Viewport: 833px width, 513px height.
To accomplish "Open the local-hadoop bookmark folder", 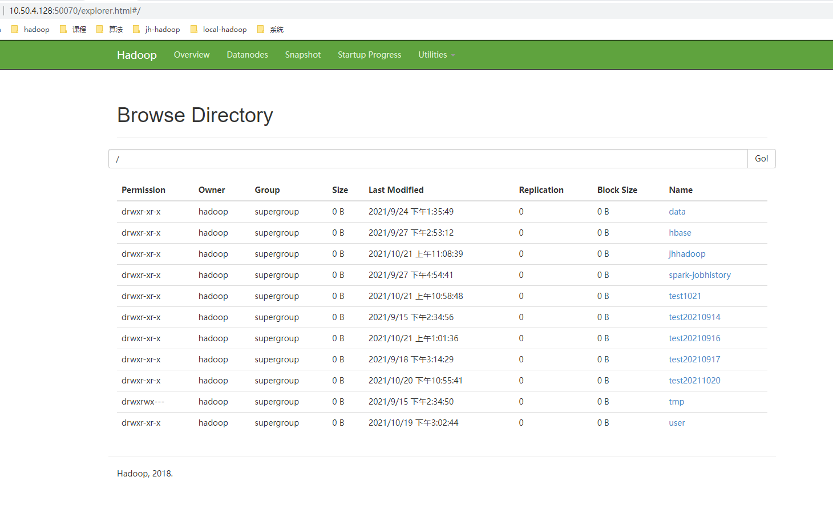I will 219,29.
